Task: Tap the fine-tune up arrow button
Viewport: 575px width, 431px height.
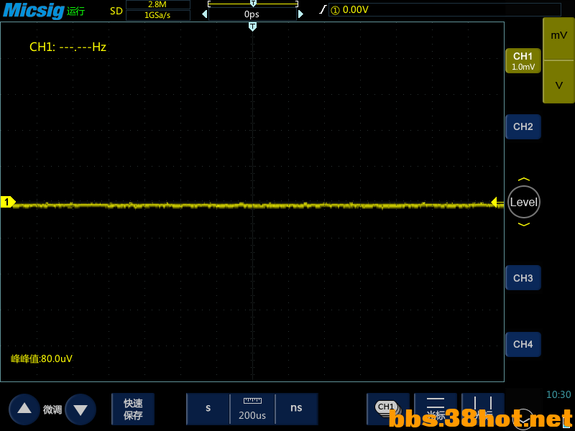Action: pyautogui.click(x=24, y=409)
